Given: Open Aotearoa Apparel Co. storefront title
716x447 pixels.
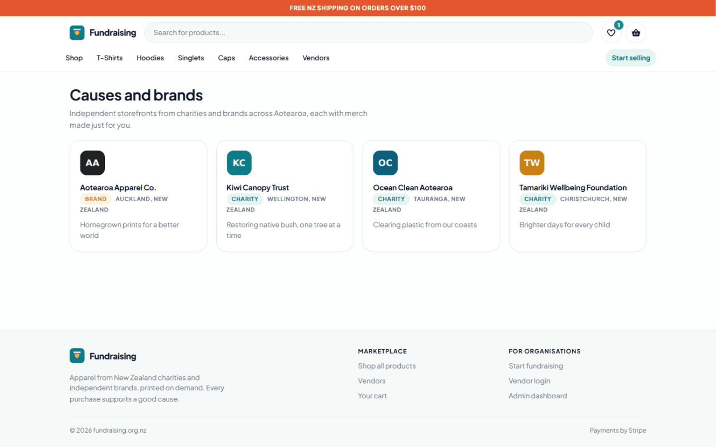Looking at the screenshot, I should coord(118,188).
